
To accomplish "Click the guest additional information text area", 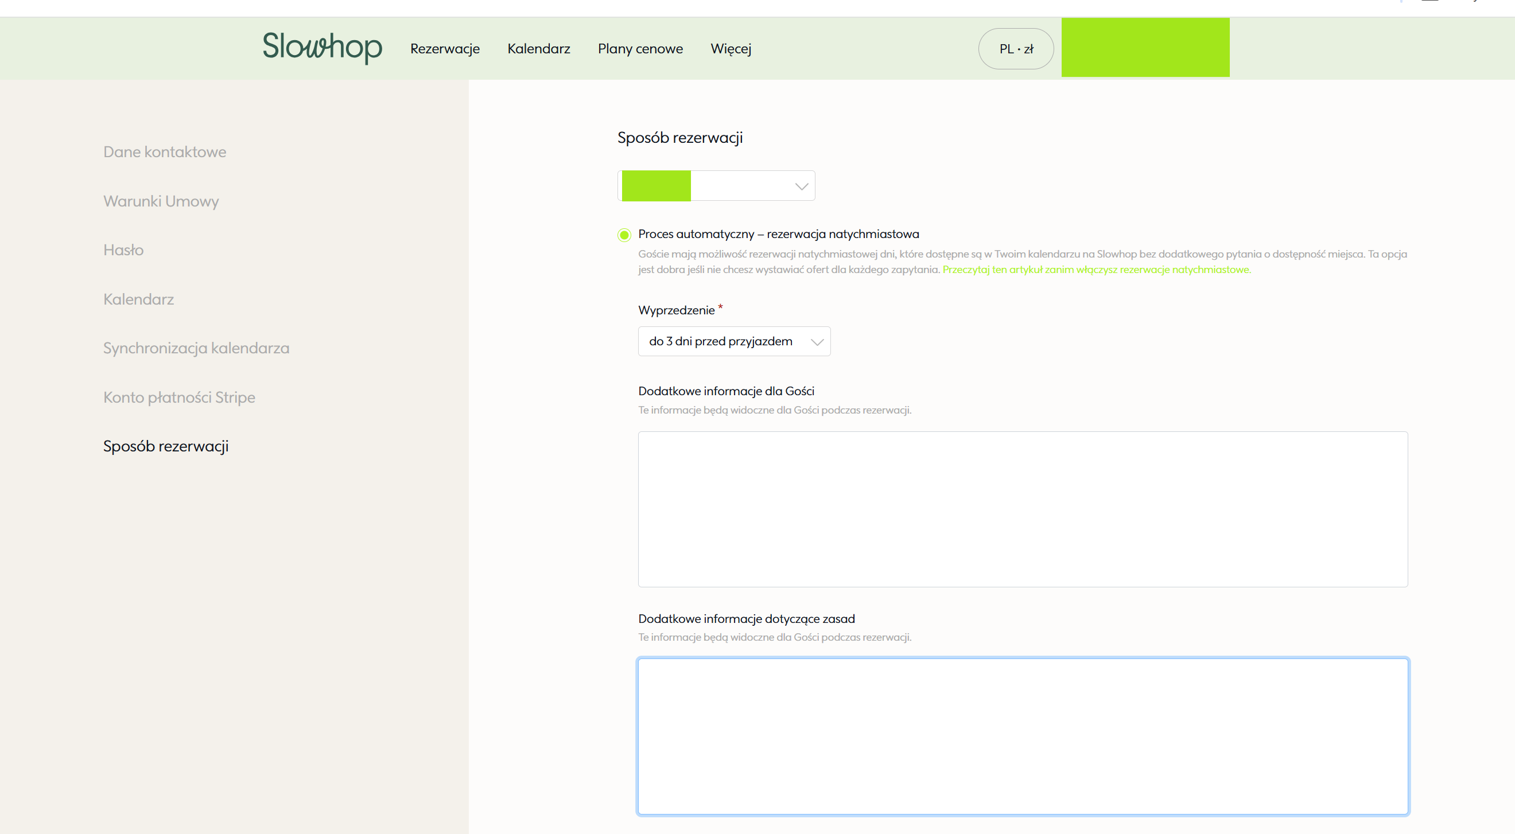I will [1022, 509].
